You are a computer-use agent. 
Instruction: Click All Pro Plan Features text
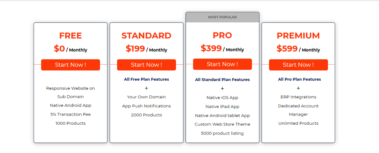299,79
